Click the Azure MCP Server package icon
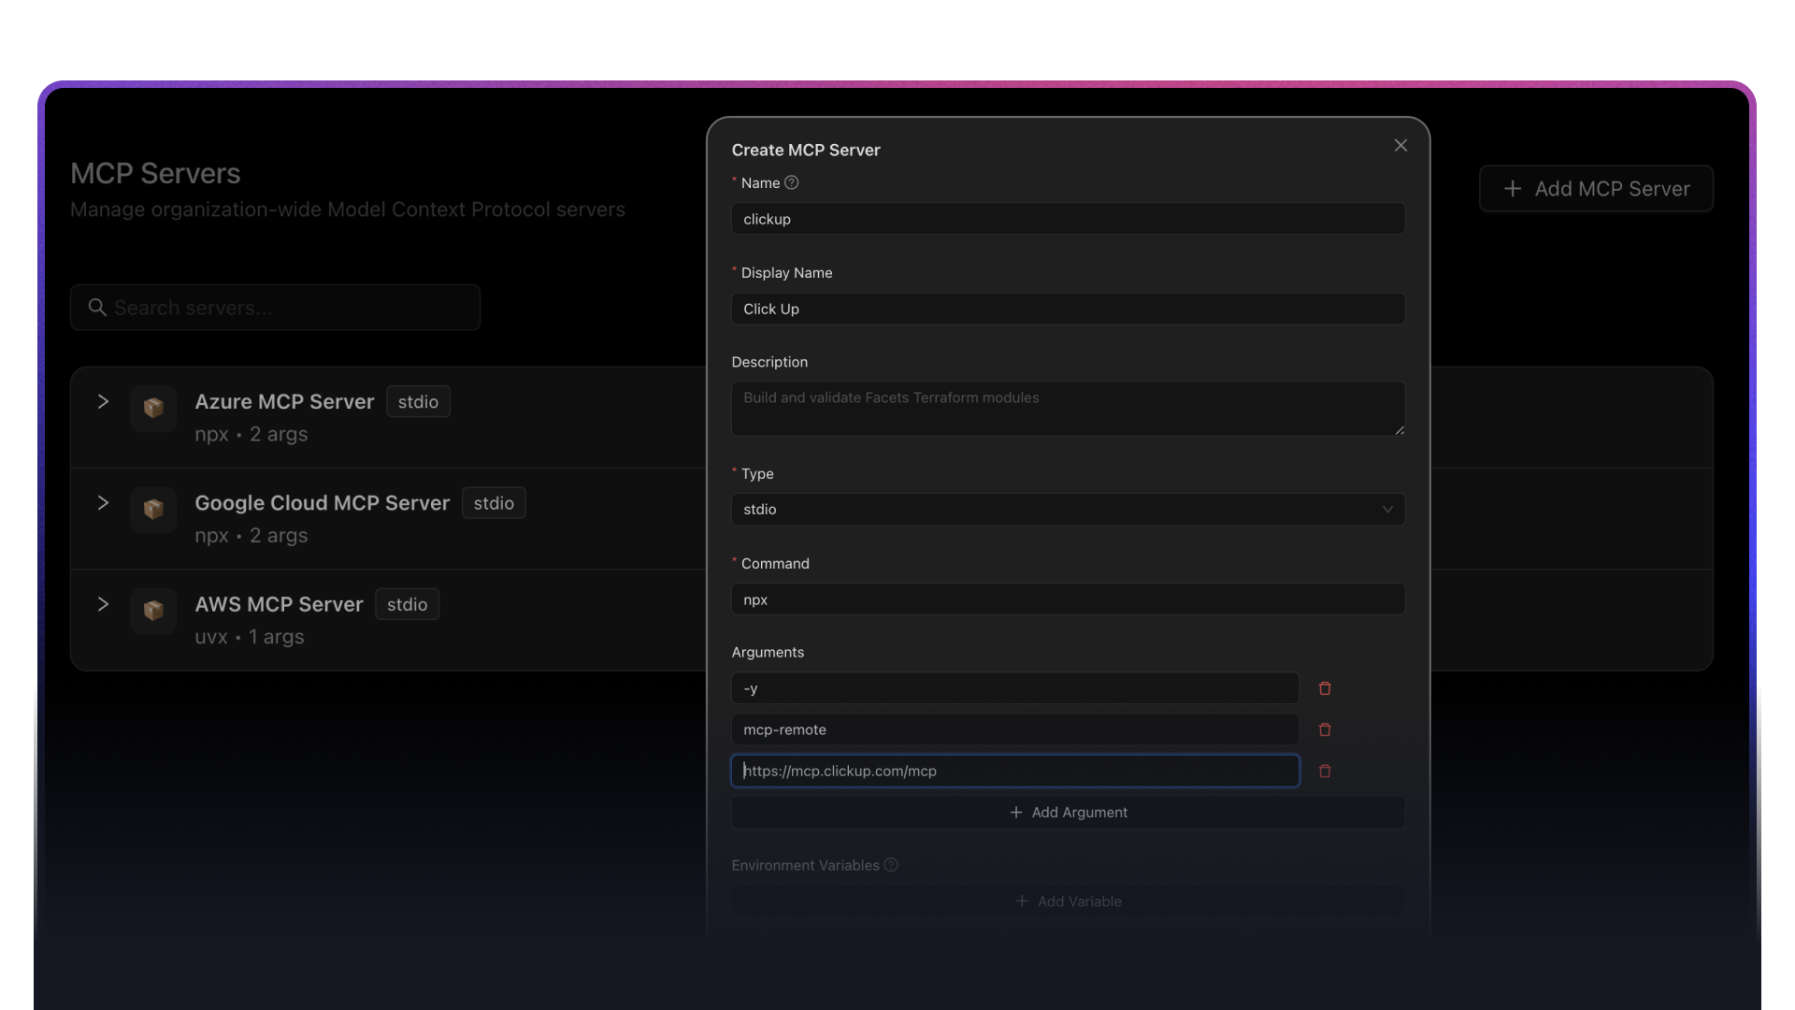 tap(152, 409)
